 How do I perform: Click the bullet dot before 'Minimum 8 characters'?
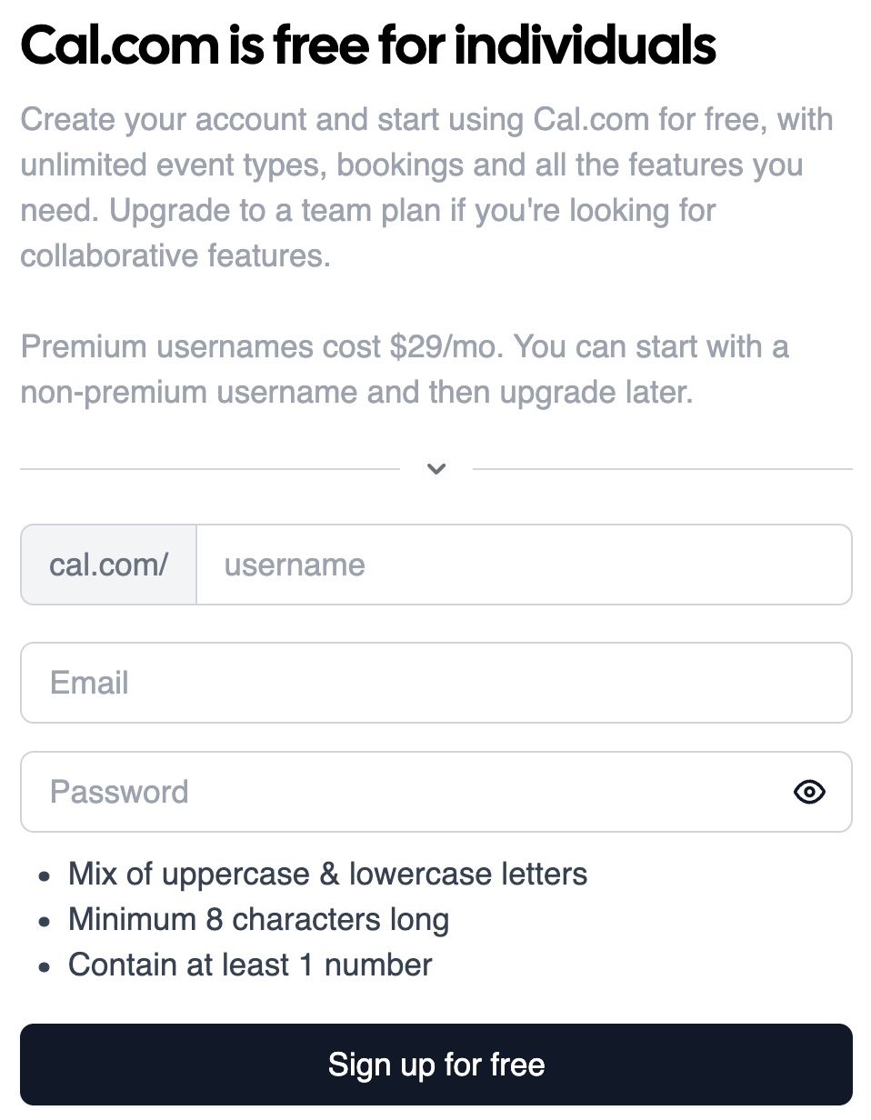pos(45,922)
